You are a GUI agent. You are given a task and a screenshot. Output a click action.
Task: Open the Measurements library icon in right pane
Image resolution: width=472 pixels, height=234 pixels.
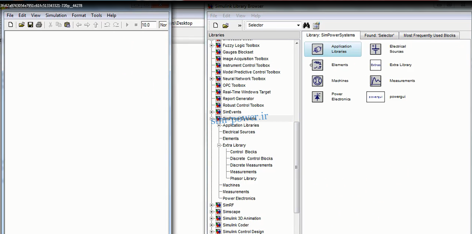pyautogui.click(x=376, y=81)
